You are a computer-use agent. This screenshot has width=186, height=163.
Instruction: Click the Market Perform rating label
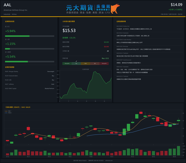pyautogui.click(x=49, y=89)
